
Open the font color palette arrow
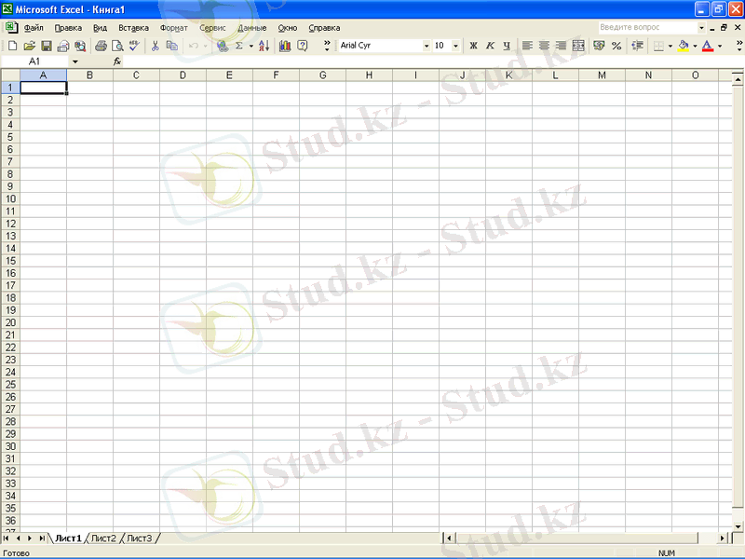pos(719,46)
